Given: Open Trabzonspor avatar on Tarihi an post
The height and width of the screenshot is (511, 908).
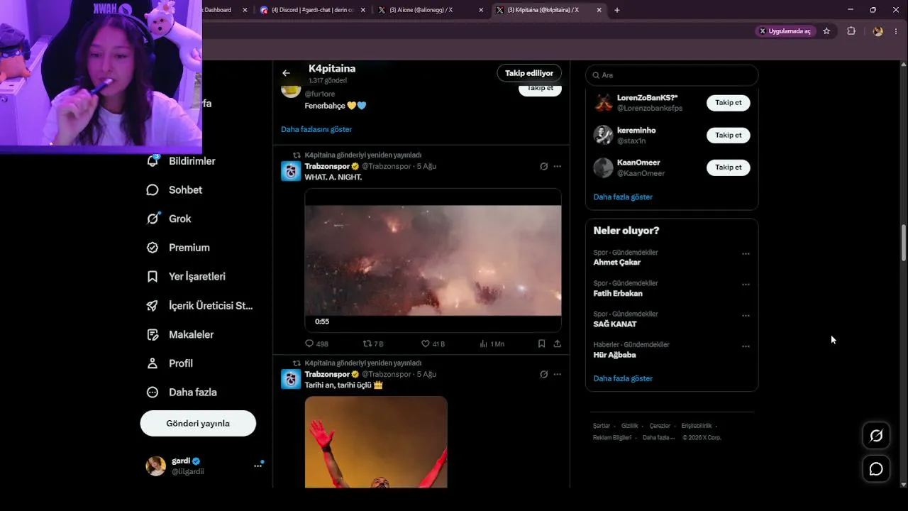Looking at the screenshot, I should pos(291,379).
